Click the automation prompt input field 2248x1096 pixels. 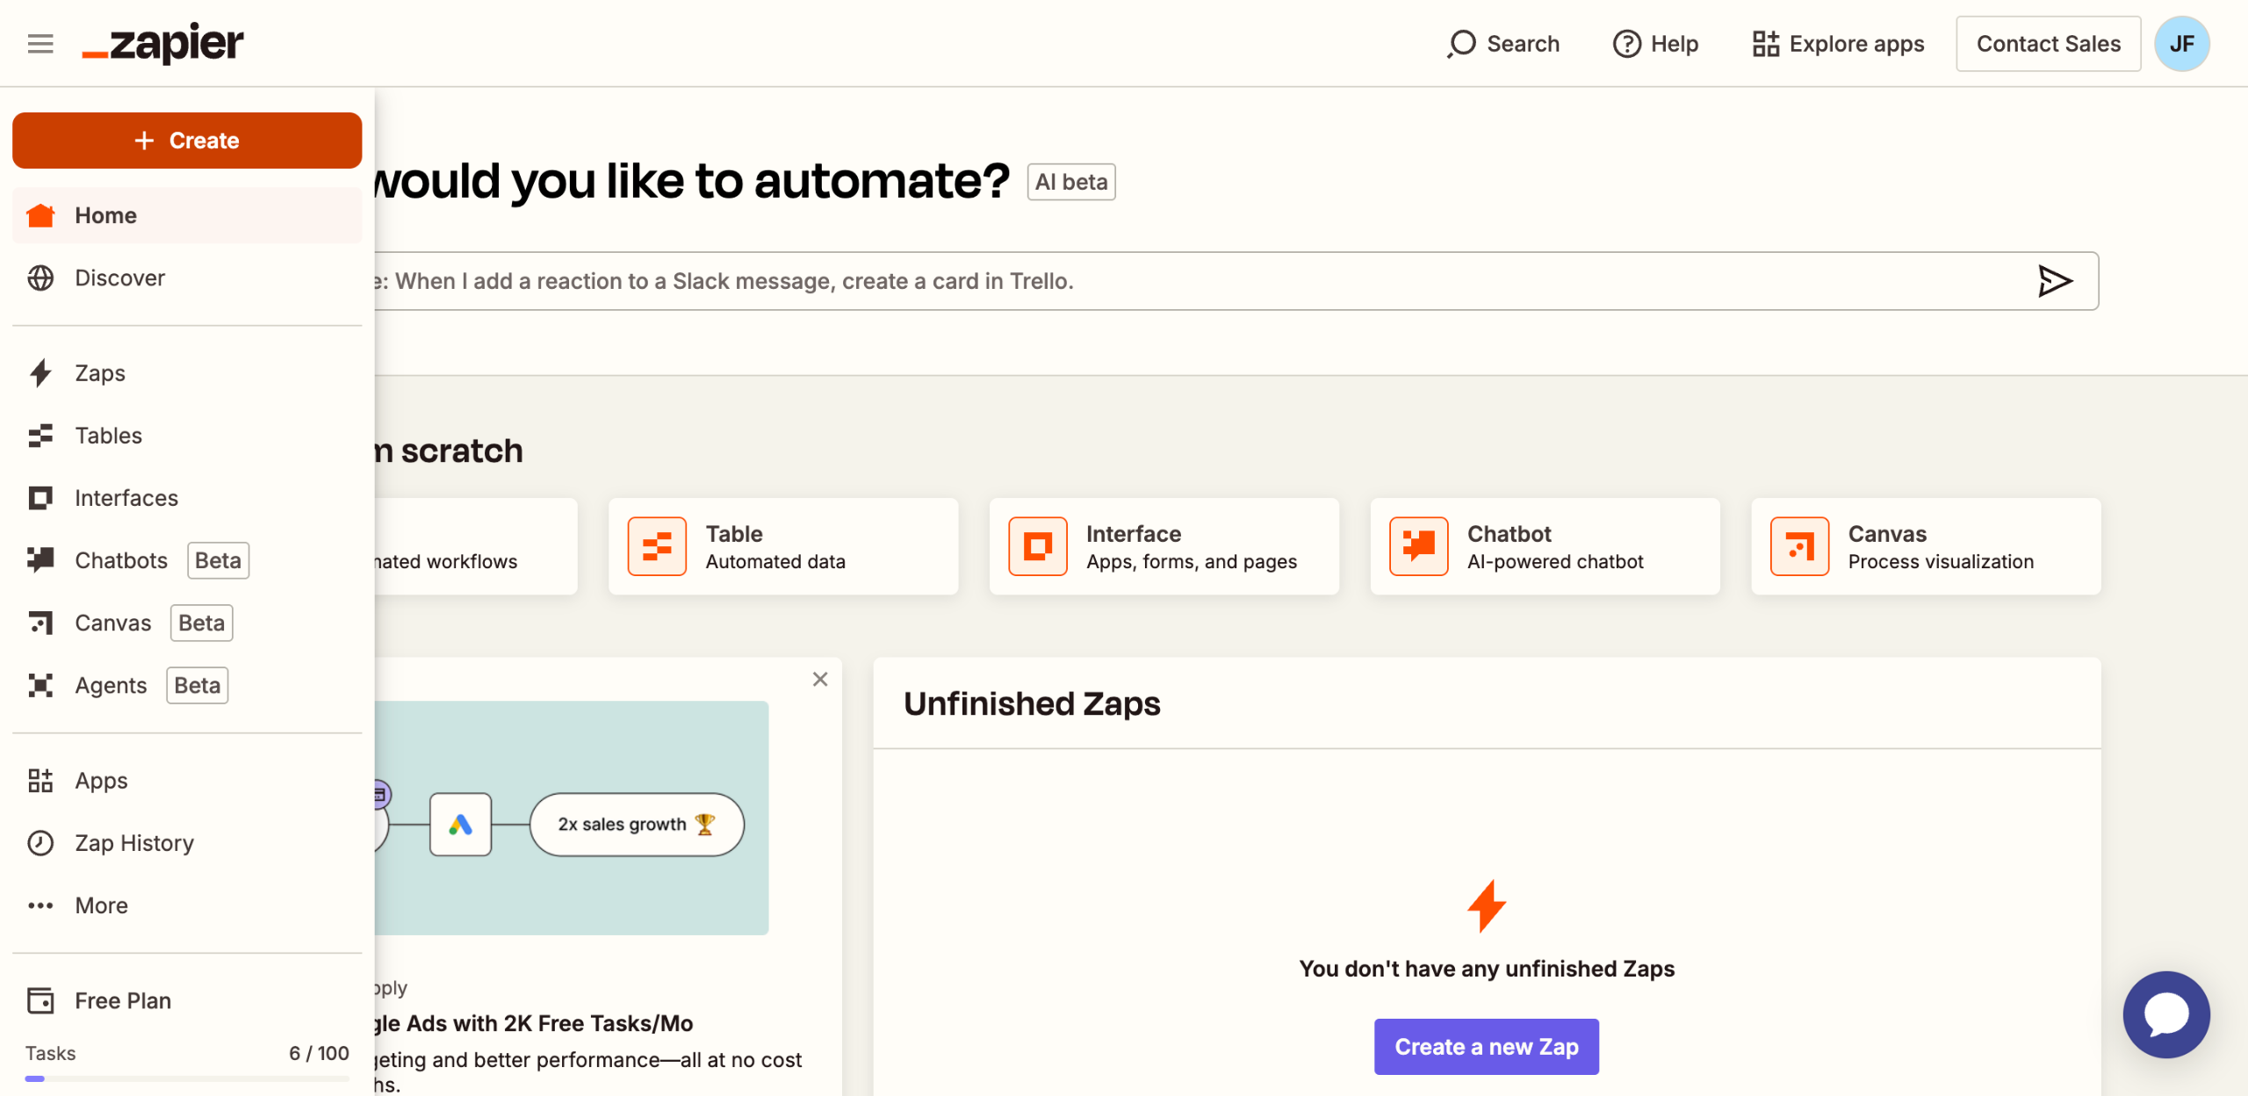click(1142, 281)
